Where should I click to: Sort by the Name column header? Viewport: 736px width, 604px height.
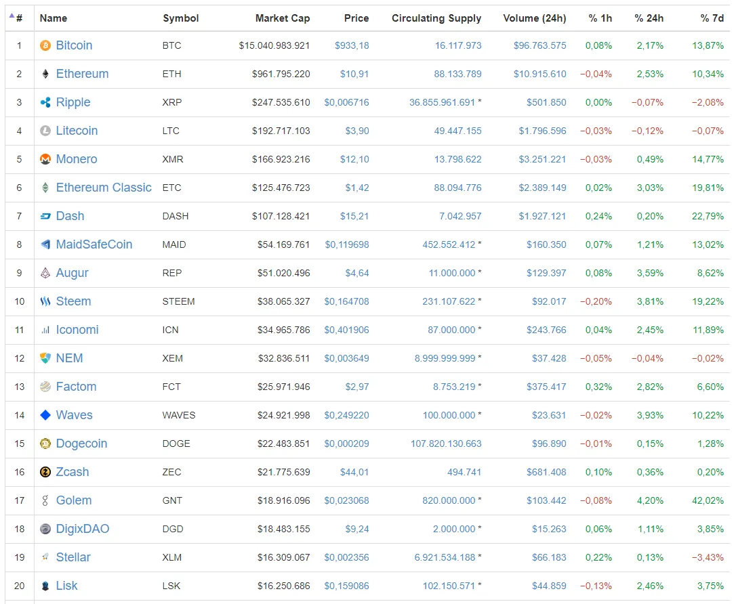(53, 18)
